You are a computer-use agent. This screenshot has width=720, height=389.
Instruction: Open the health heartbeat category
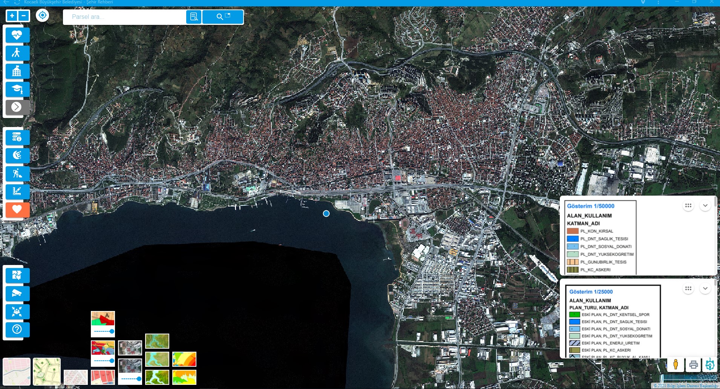point(17,35)
